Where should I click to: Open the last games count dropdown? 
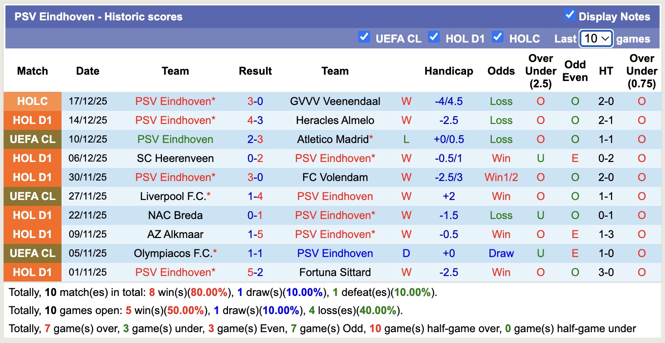click(x=596, y=38)
